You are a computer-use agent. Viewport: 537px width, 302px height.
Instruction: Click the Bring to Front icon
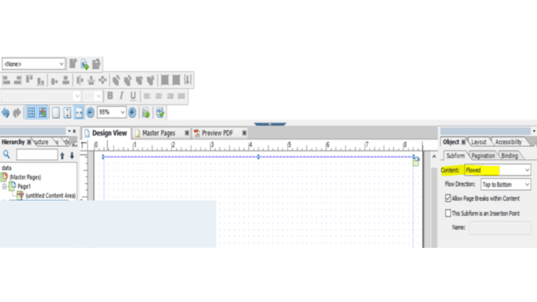click(x=116, y=80)
